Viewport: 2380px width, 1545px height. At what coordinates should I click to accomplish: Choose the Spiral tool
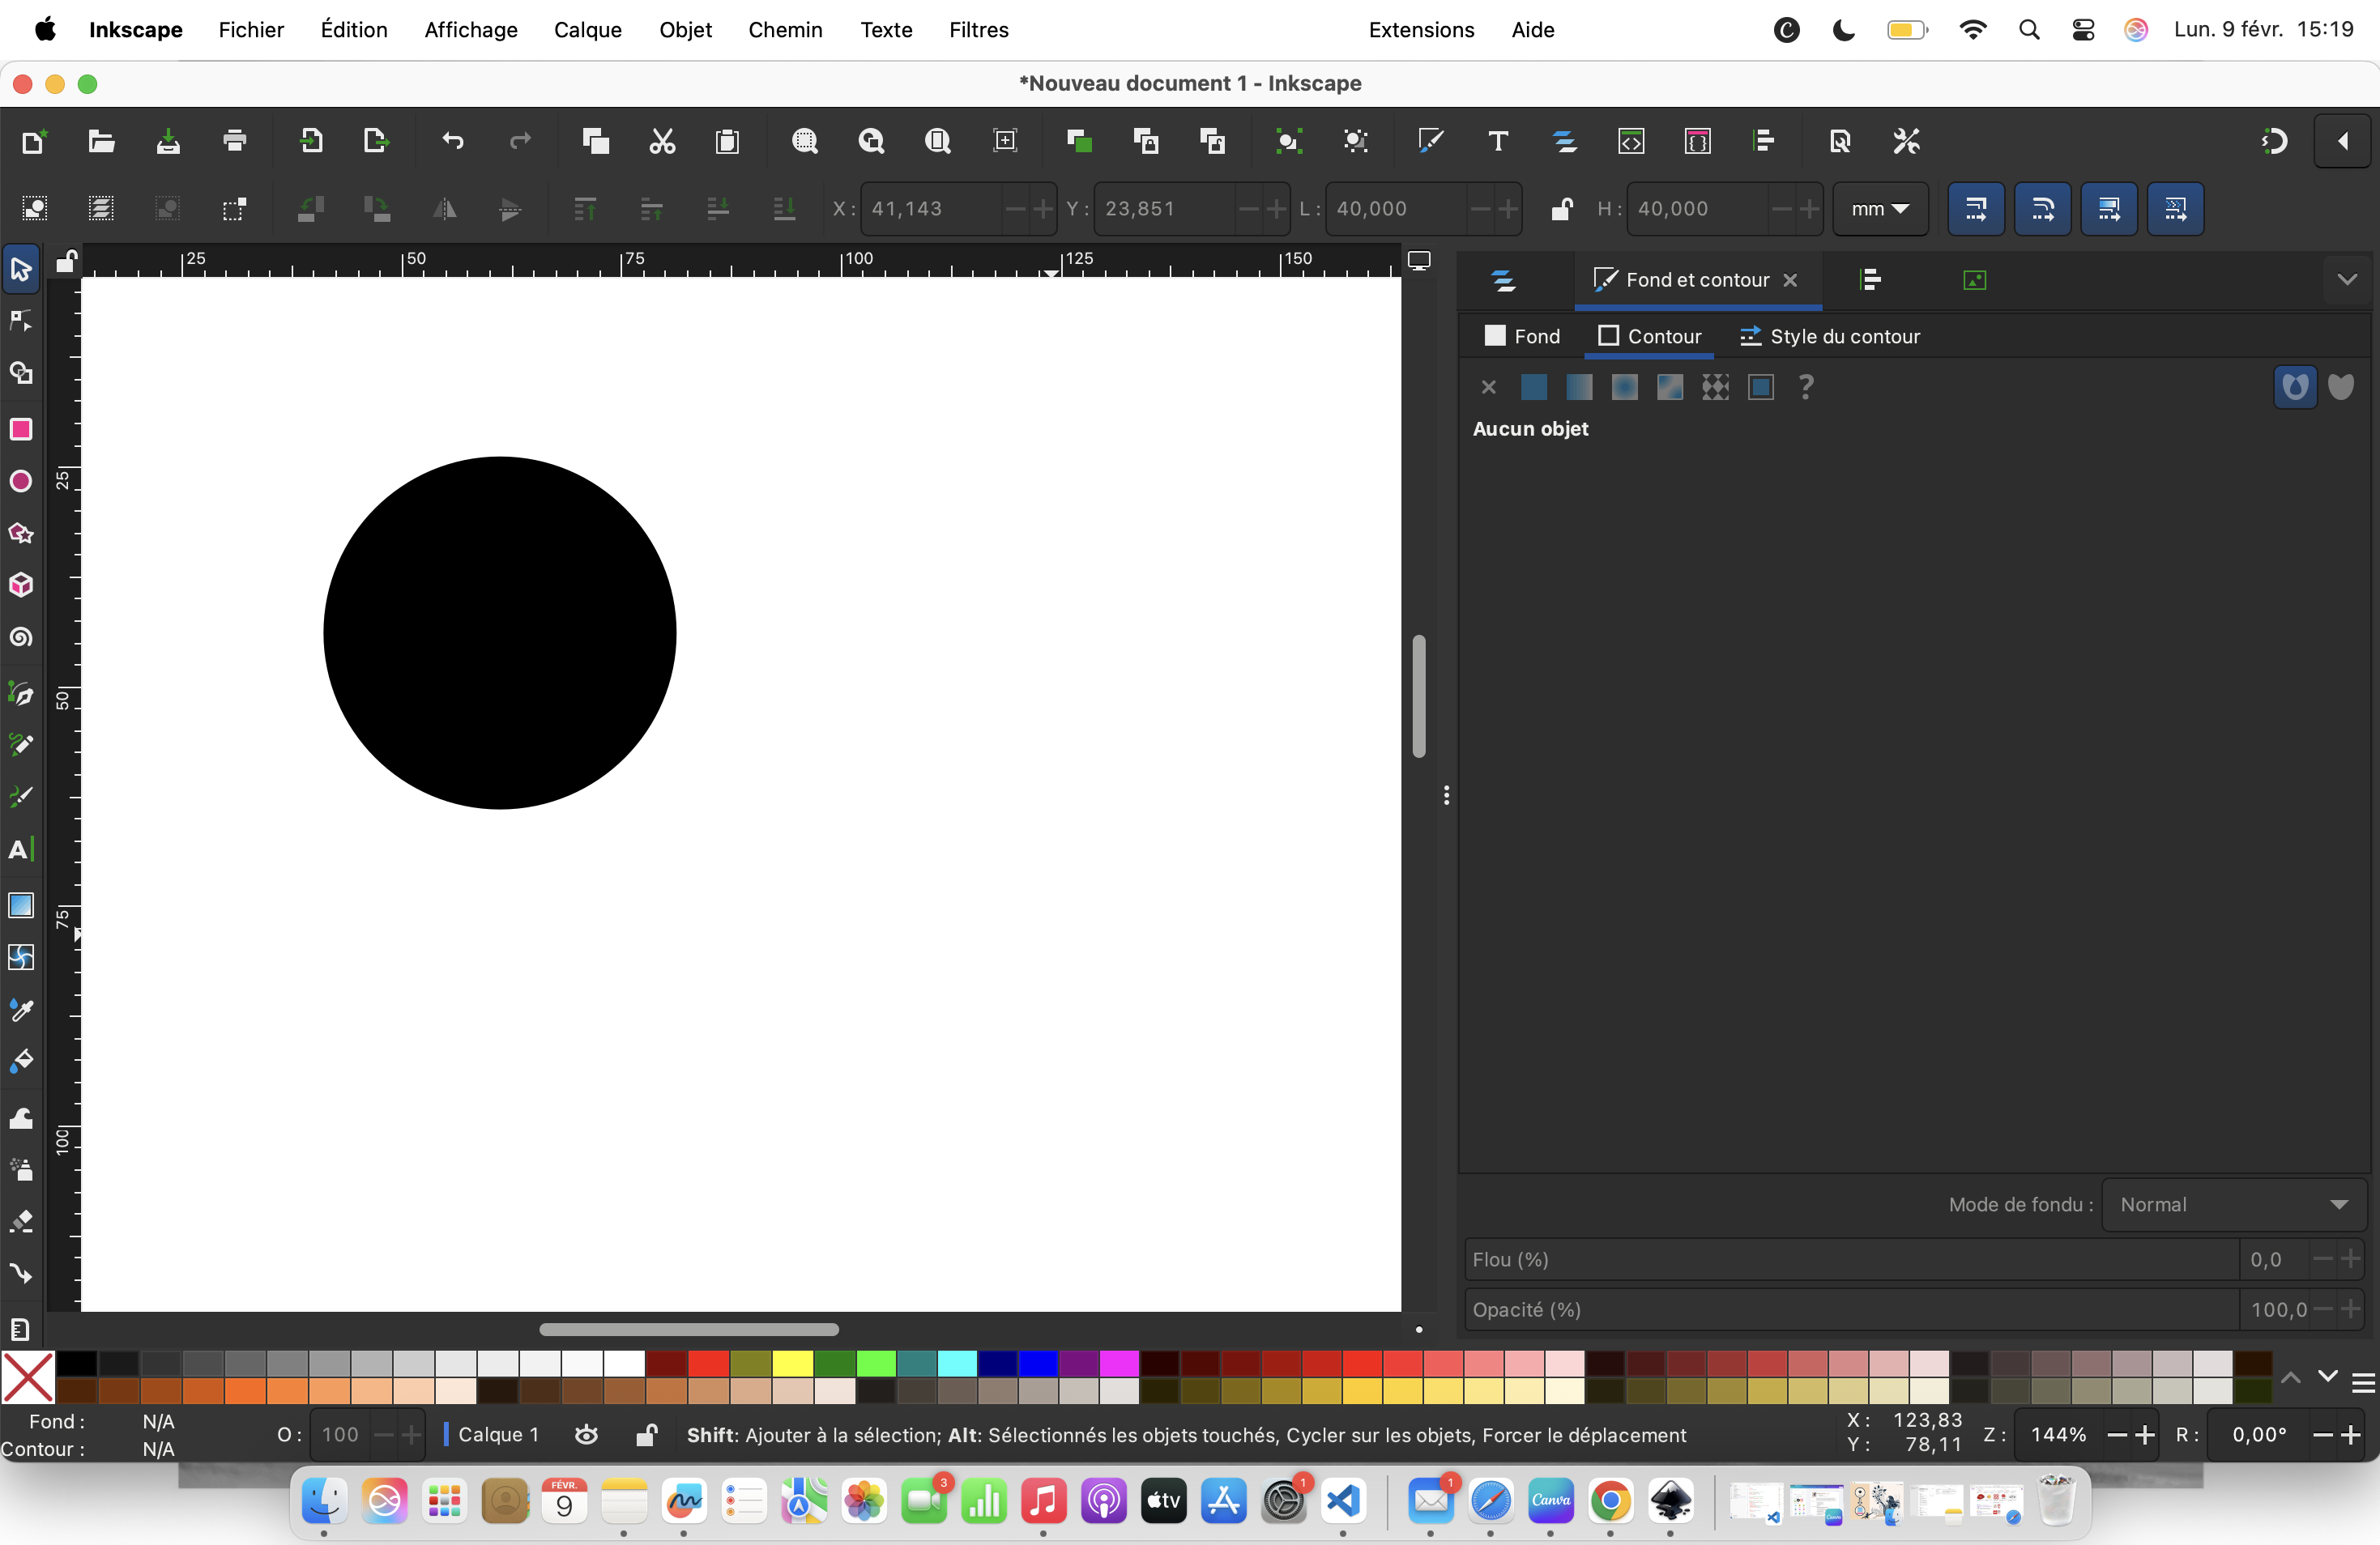point(21,637)
